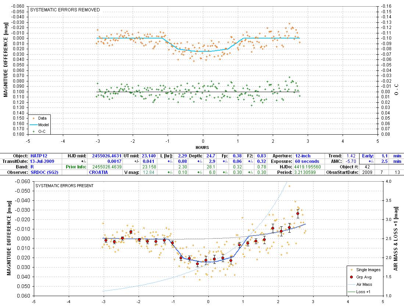Click the F2 value 0.83
The height and width of the screenshot is (306, 404).
[x=261, y=156]
